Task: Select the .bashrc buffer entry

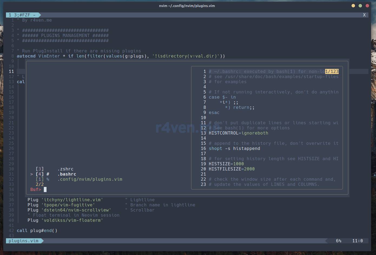Action: [67, 174]
